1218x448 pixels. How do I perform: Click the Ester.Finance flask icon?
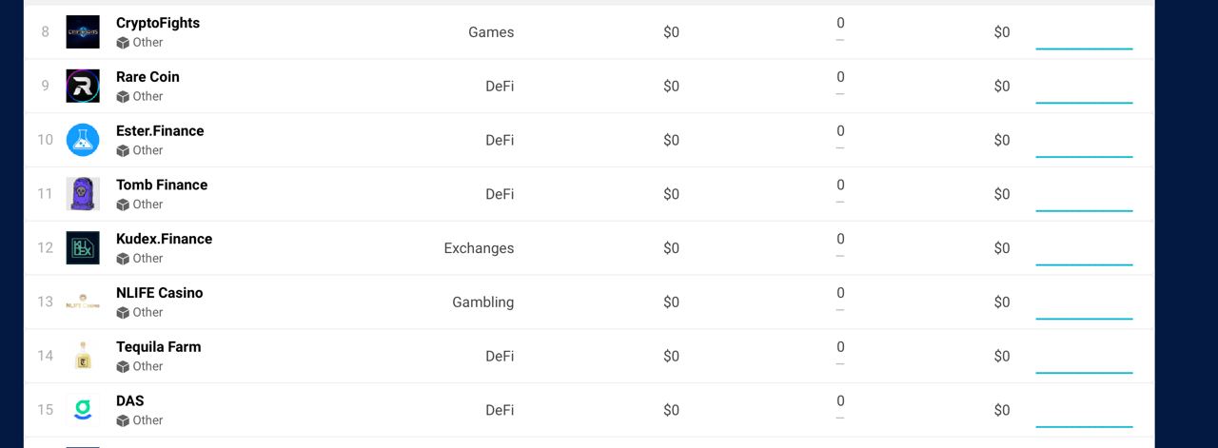point(83,141)
